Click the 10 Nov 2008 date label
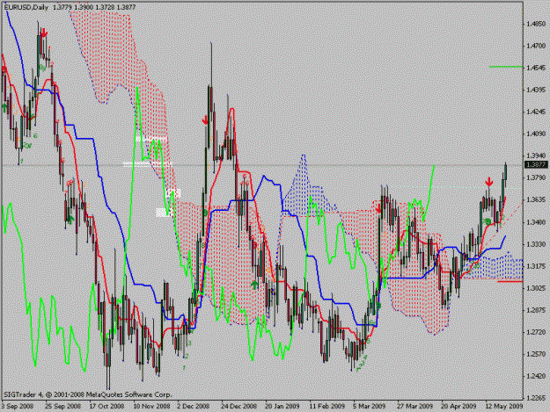550x412 pixels. (151, 406)
